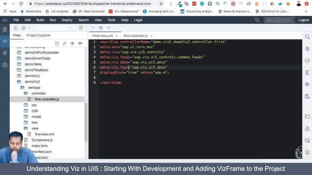Switch to the Project Explorer tab
Viewport: 312px width, 175px height.
coord(39,35)
